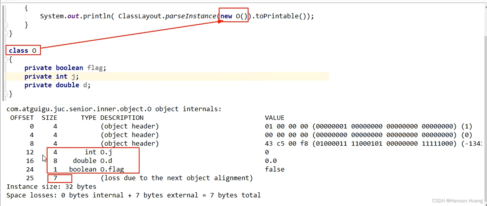Click the '00 00 00 00' hex value in offset 4 row
The image size is (487, 206).
tap(286, 135)
